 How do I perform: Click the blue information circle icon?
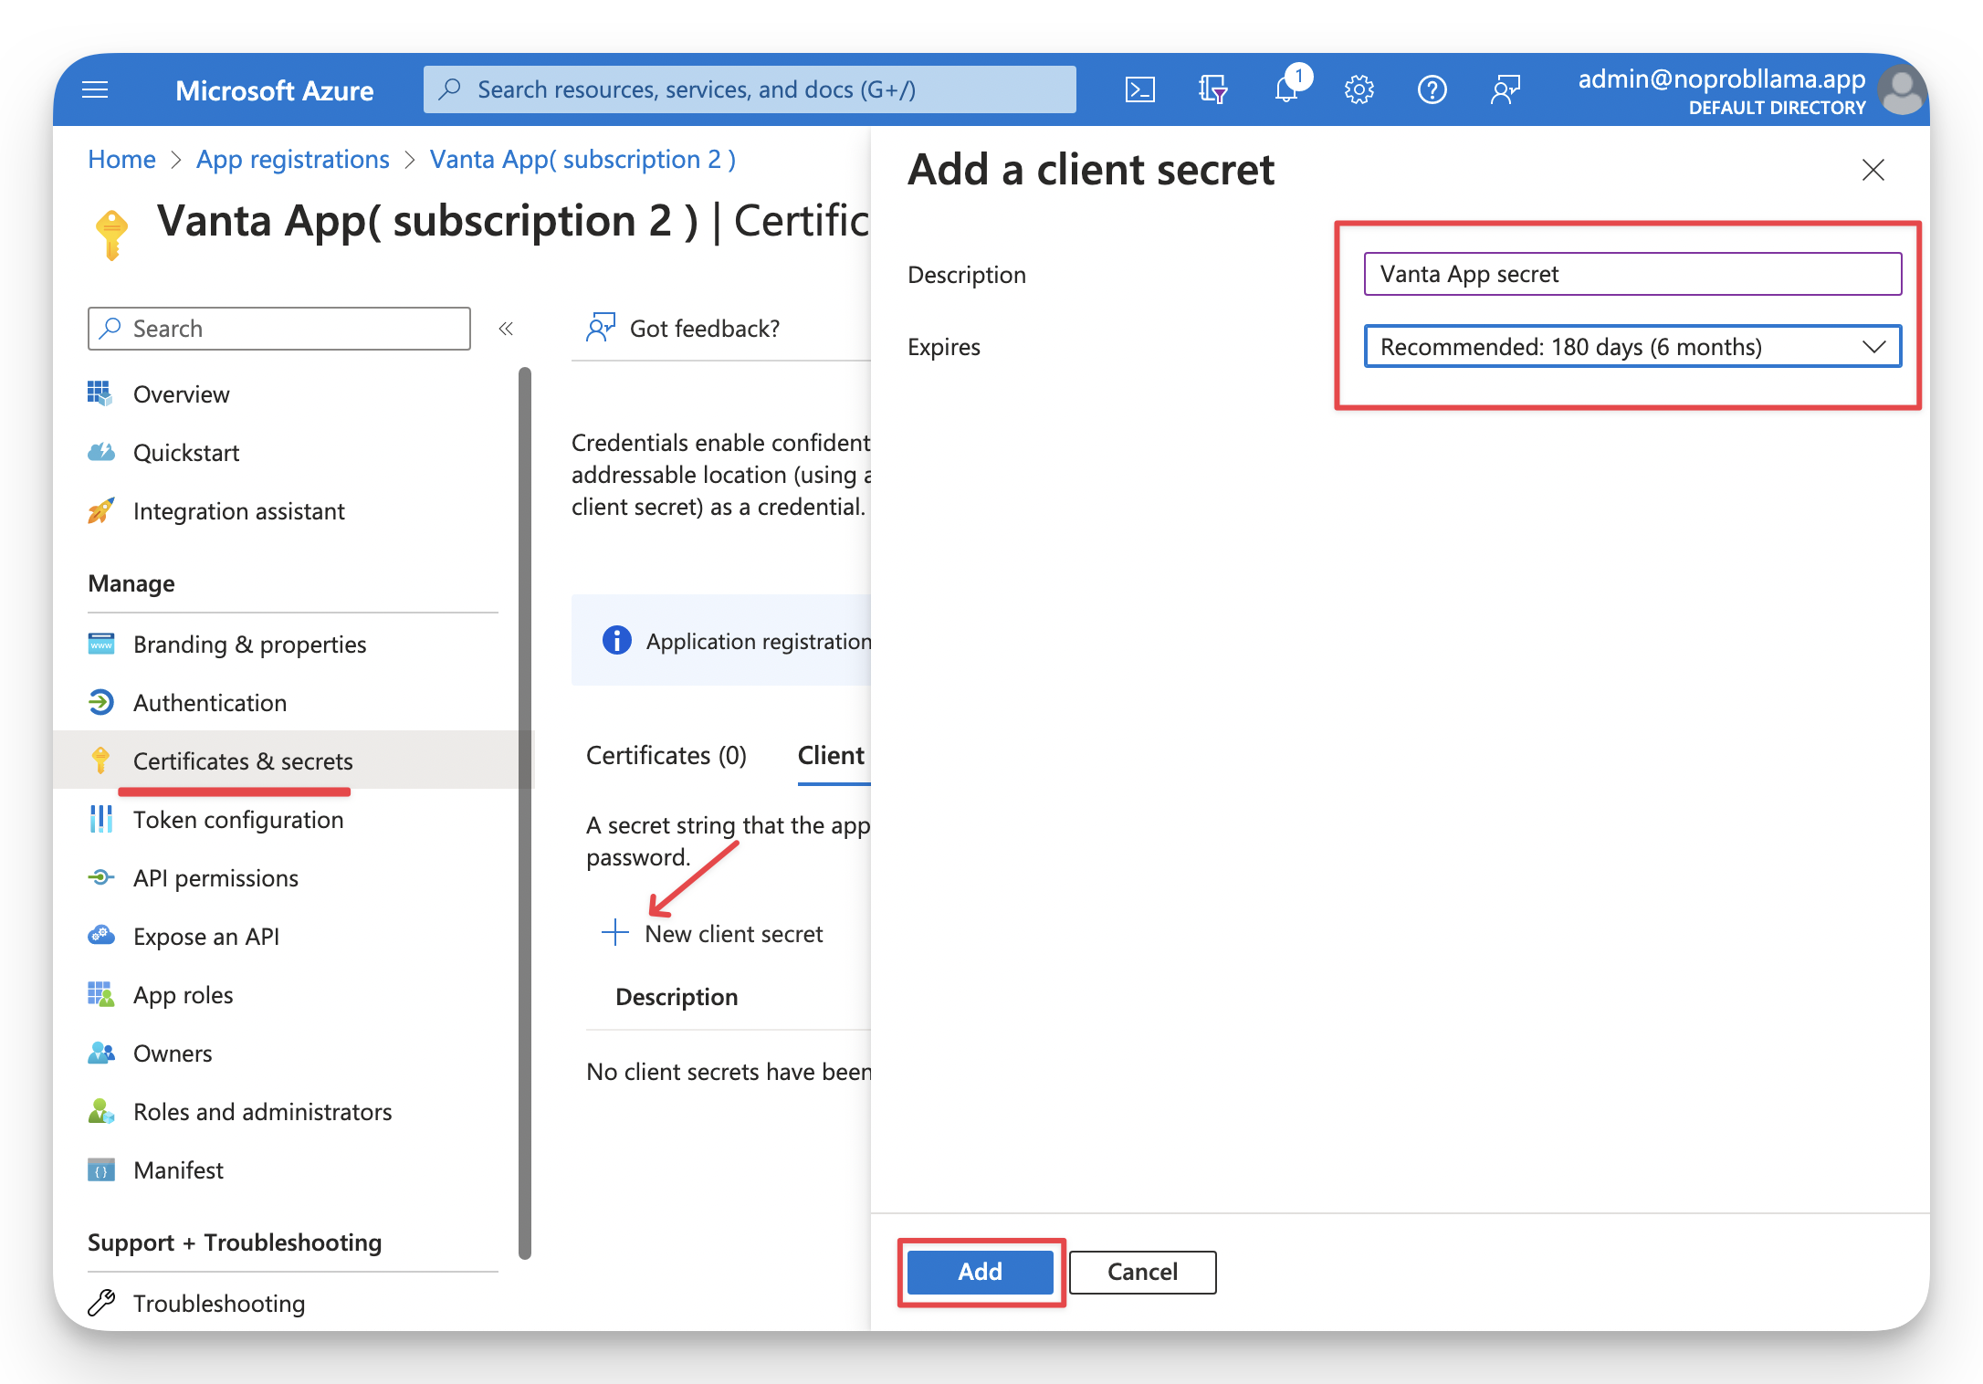point(617,640)
